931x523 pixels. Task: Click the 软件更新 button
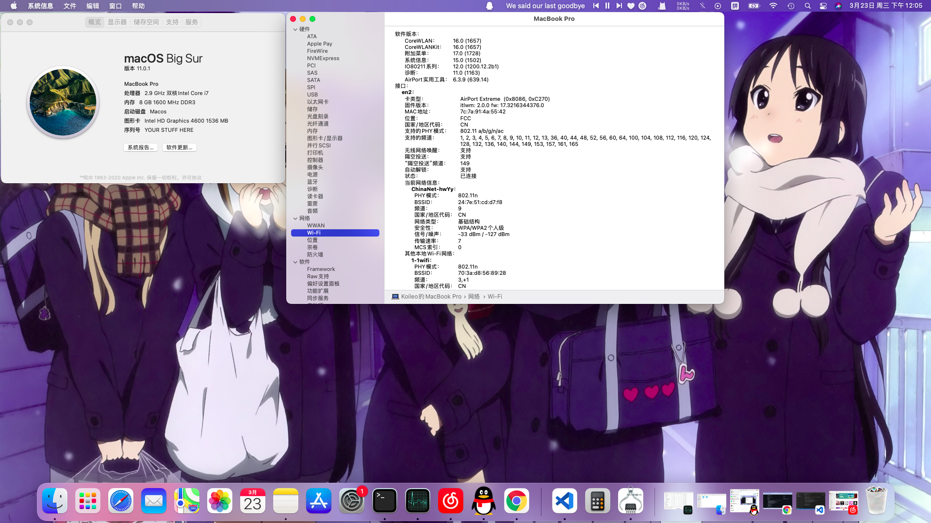pos(179,147)
